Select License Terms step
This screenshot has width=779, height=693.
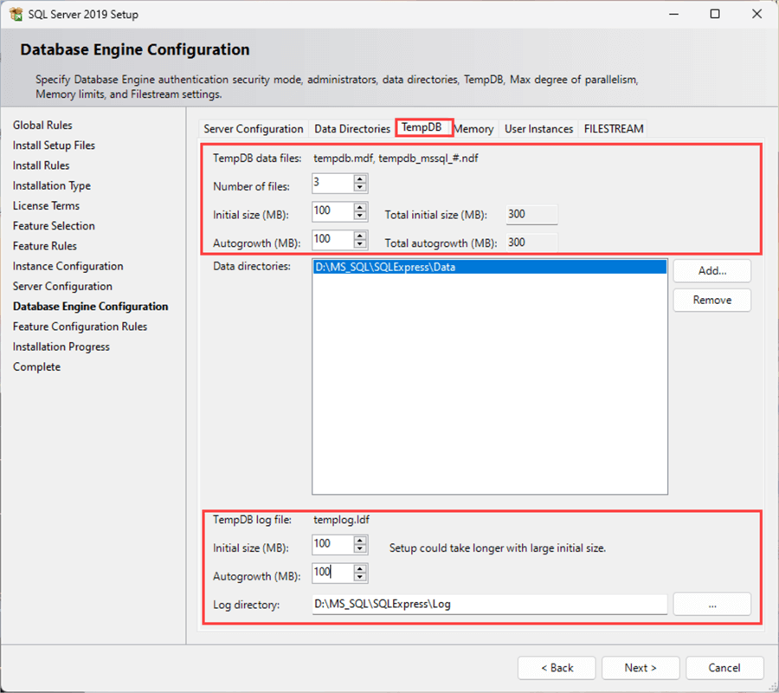46,206
